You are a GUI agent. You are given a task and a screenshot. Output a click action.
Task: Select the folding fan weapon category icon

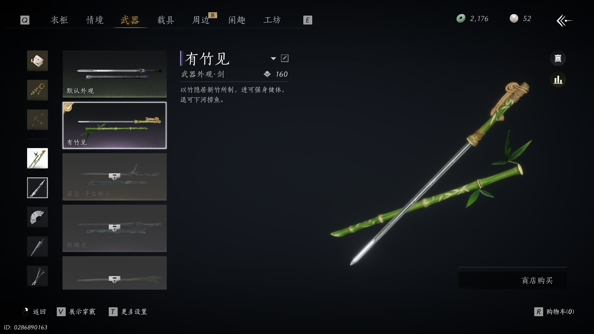click(37, 217)
